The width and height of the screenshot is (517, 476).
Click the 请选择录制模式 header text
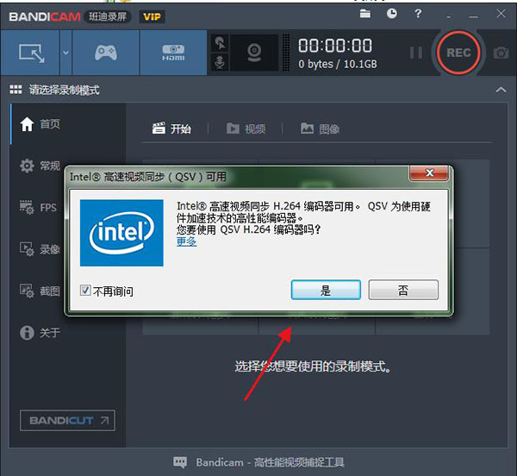(x=65, y=90)
